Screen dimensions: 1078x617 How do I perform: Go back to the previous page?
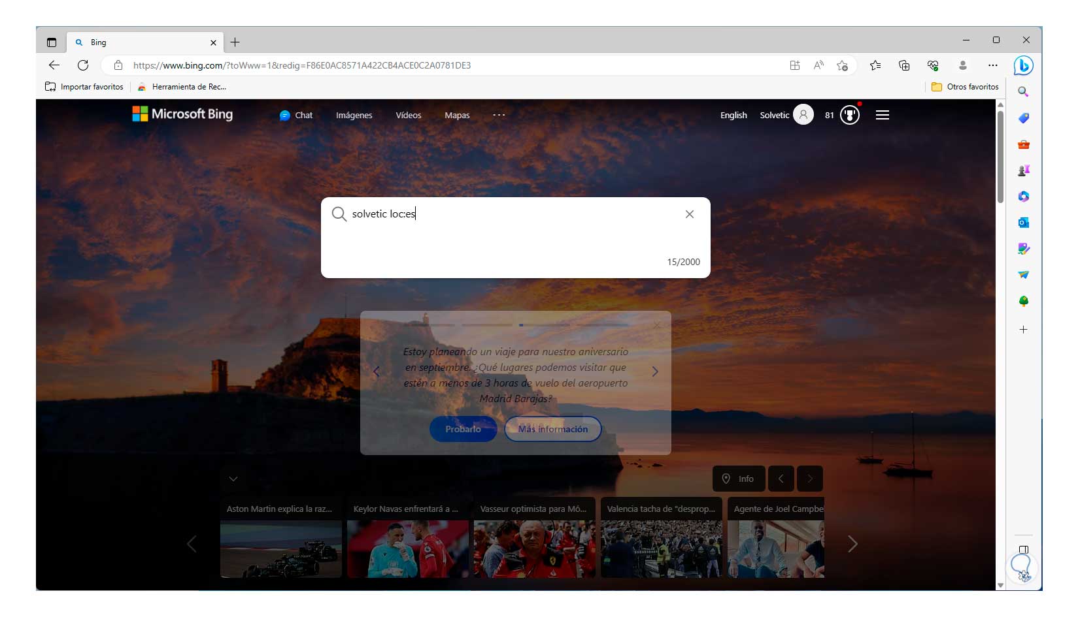click(x=54, y=65)
